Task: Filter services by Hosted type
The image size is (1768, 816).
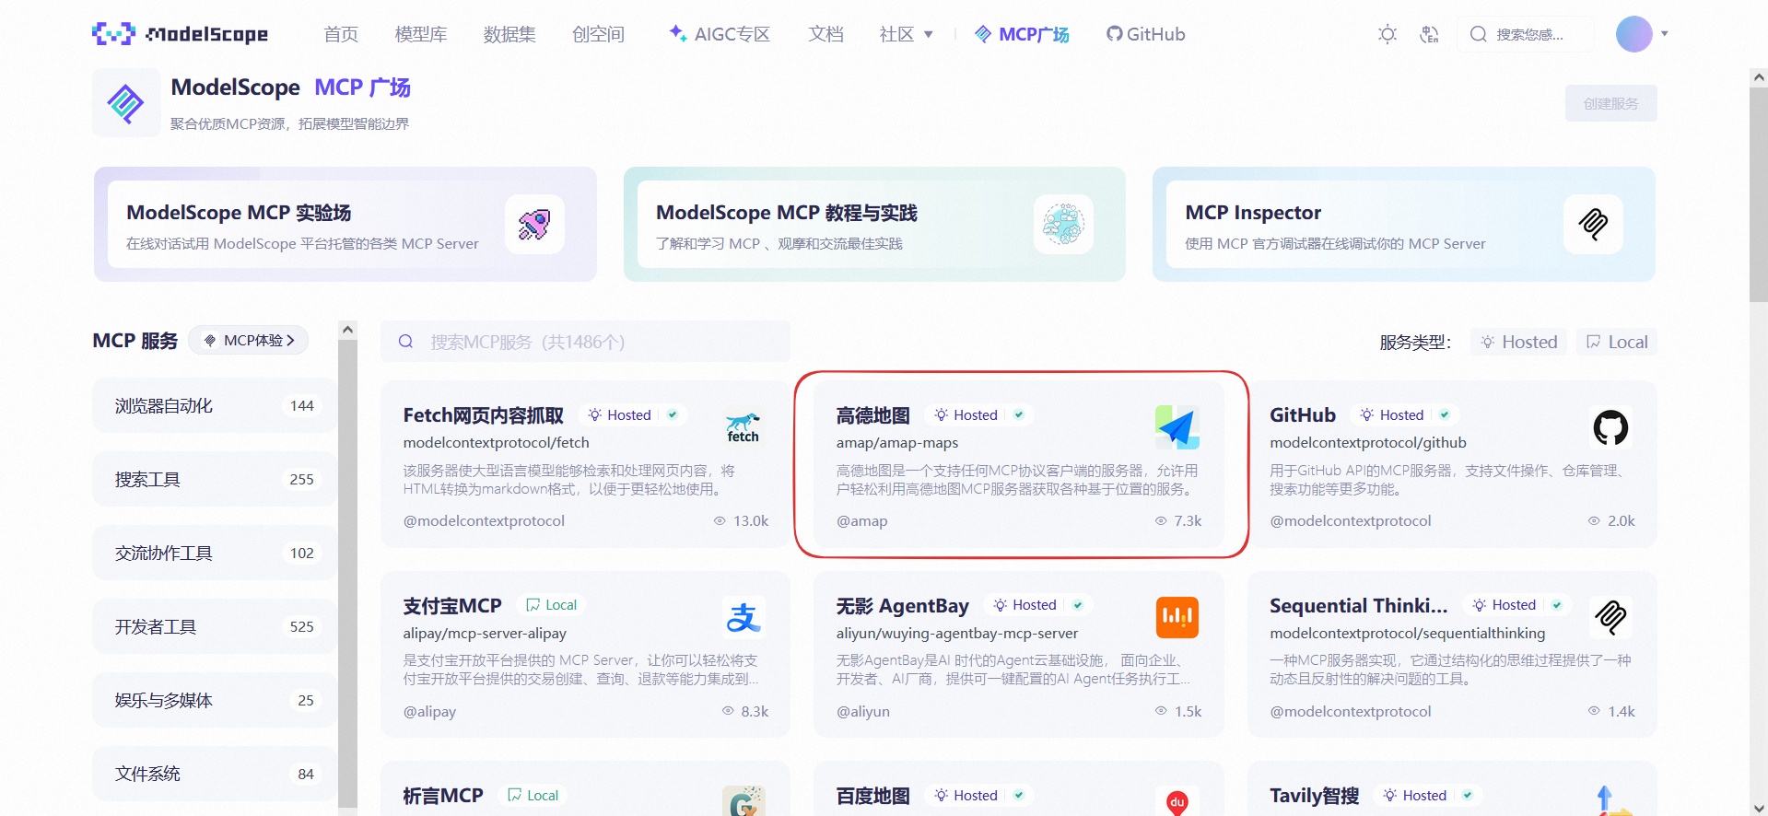Action: coord(1518,342)
